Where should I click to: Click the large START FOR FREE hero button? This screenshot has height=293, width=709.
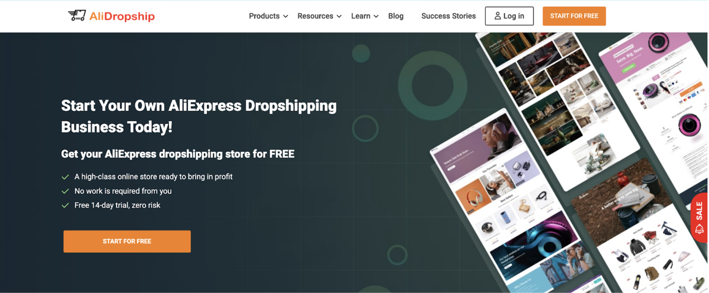click(127, 241)
